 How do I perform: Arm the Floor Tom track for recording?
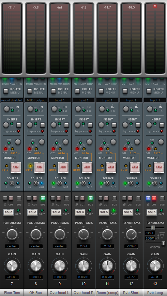pyautogui.click(x=16, y=167)
